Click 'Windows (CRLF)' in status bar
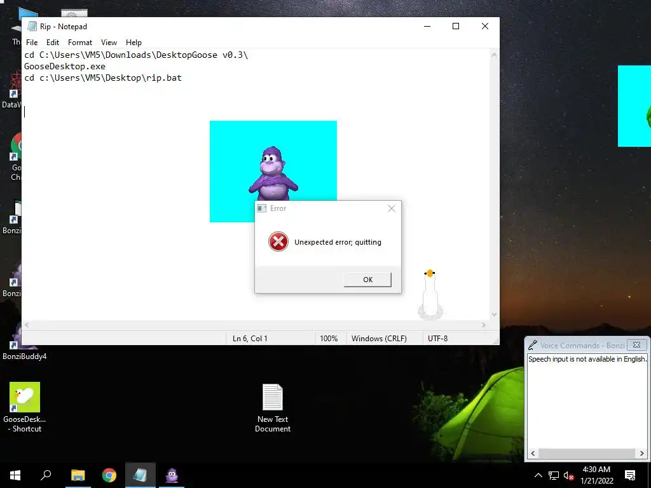This screenshot has height=488, width=651. click(379, 339)
